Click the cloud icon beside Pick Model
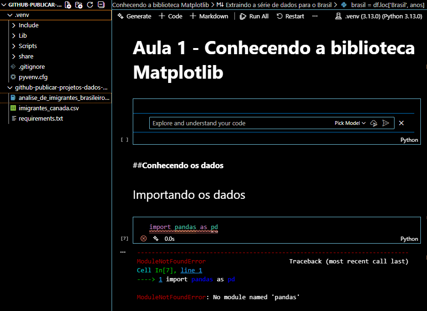Screen dimensions: 427x311 (374, 123)
